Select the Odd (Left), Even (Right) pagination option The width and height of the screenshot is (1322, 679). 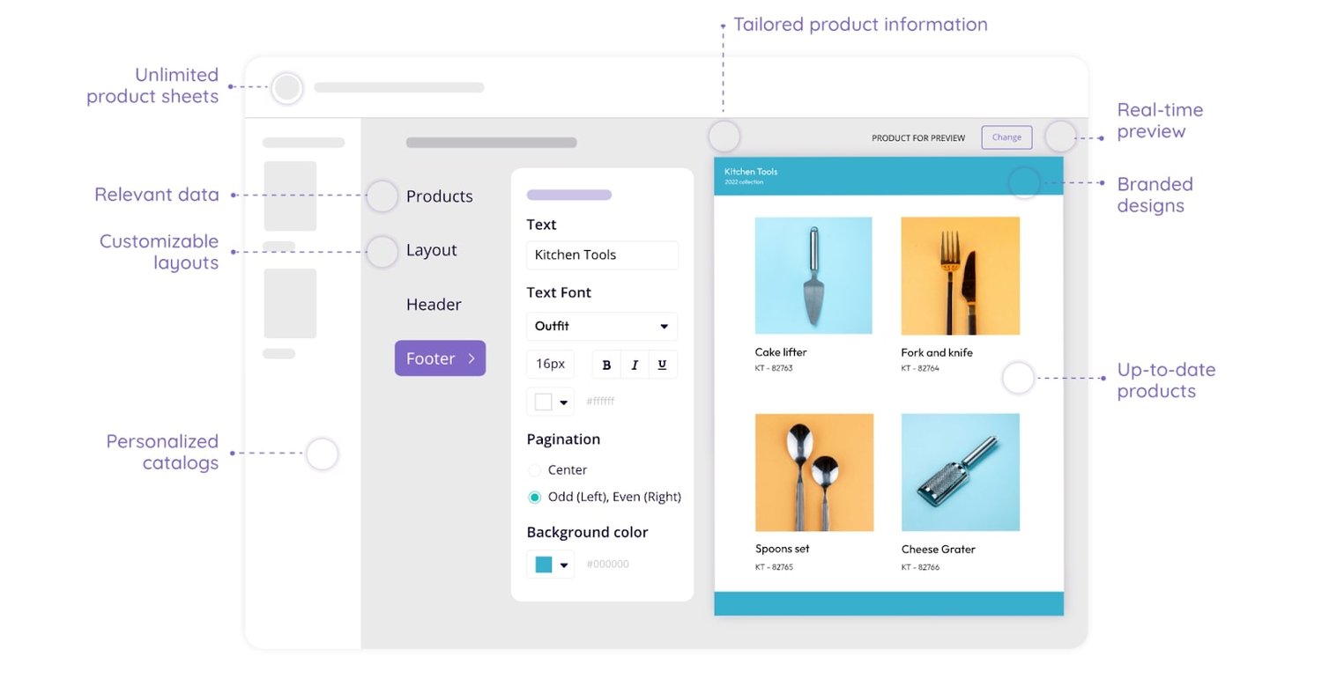click(x=534, y=496)
